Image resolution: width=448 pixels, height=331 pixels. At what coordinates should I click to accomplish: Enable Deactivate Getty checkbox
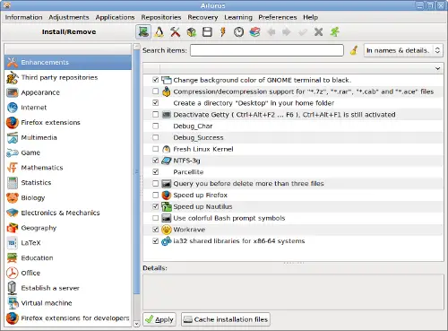tap(155, 114)
